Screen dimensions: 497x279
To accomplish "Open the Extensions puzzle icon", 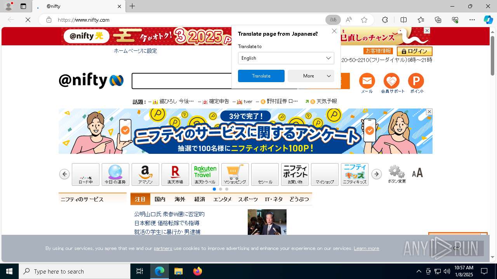I will point(385,20).
